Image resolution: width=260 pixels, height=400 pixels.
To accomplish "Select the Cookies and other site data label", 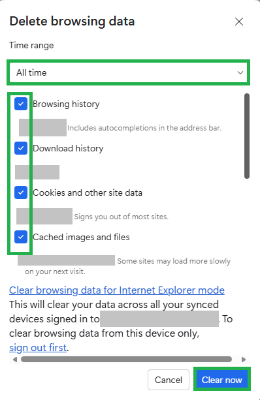I will point(88,193).
